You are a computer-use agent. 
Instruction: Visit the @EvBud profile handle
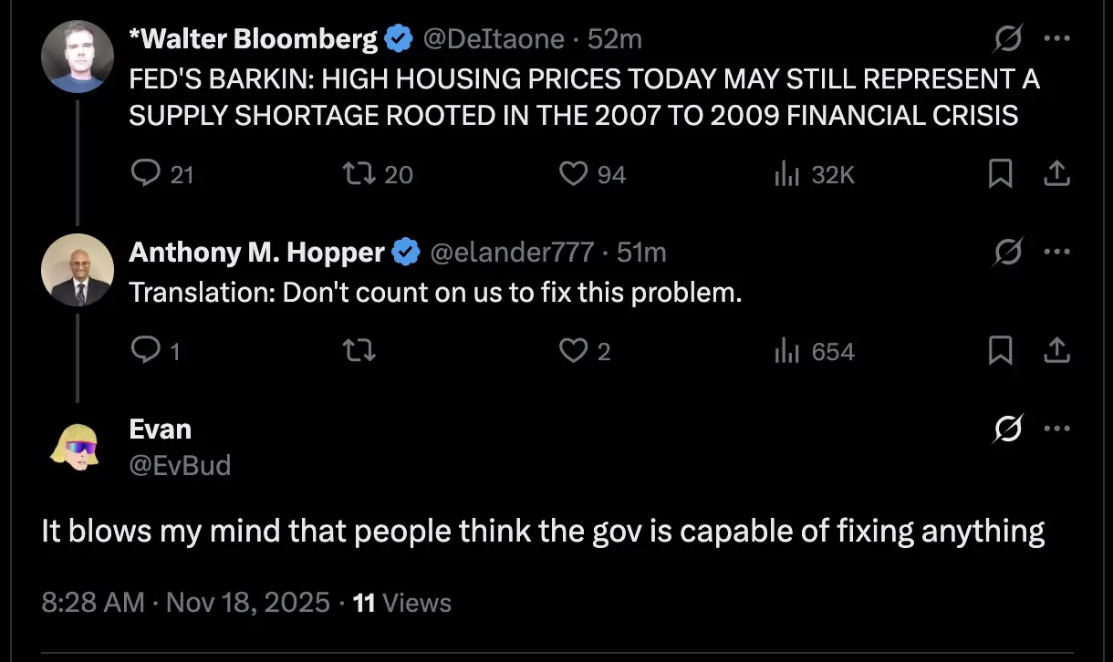pos(180,466)
